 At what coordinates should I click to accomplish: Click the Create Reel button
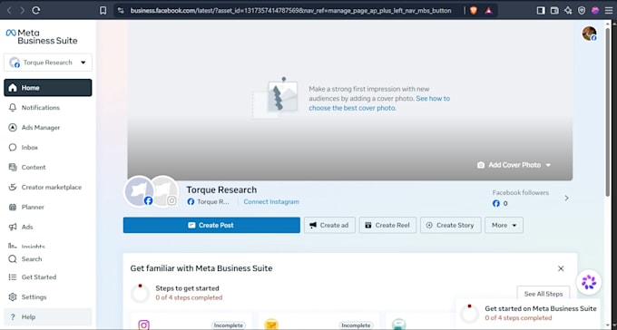pos(387,226)
